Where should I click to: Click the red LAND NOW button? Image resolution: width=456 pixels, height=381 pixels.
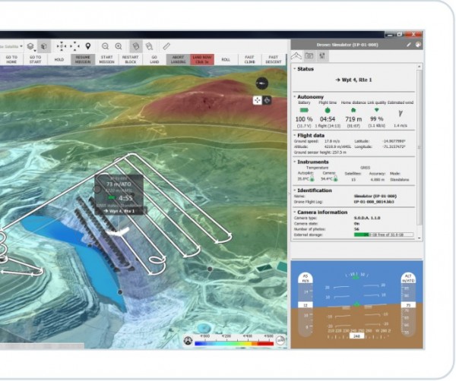pos(202,59)
